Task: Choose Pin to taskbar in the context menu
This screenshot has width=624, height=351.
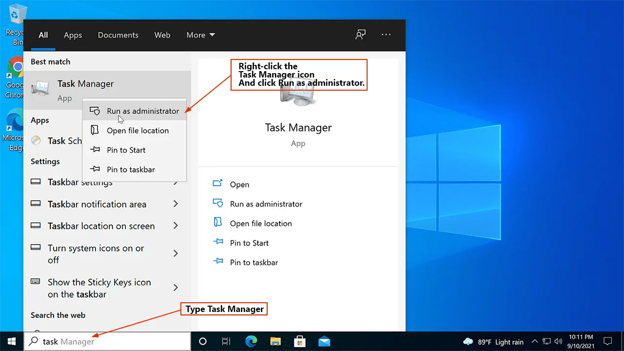Action: [134, 170]
